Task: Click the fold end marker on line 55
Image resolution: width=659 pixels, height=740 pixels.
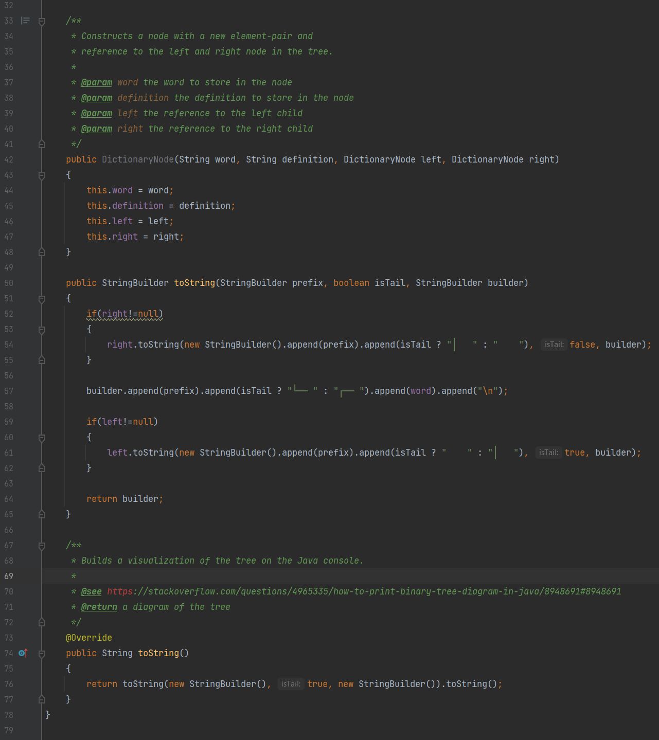Action: pyautogui.click(x=42, y=360)
